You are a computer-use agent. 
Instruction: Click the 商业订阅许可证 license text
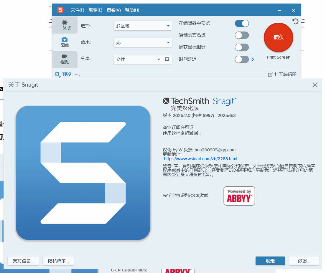coord(178,127)
